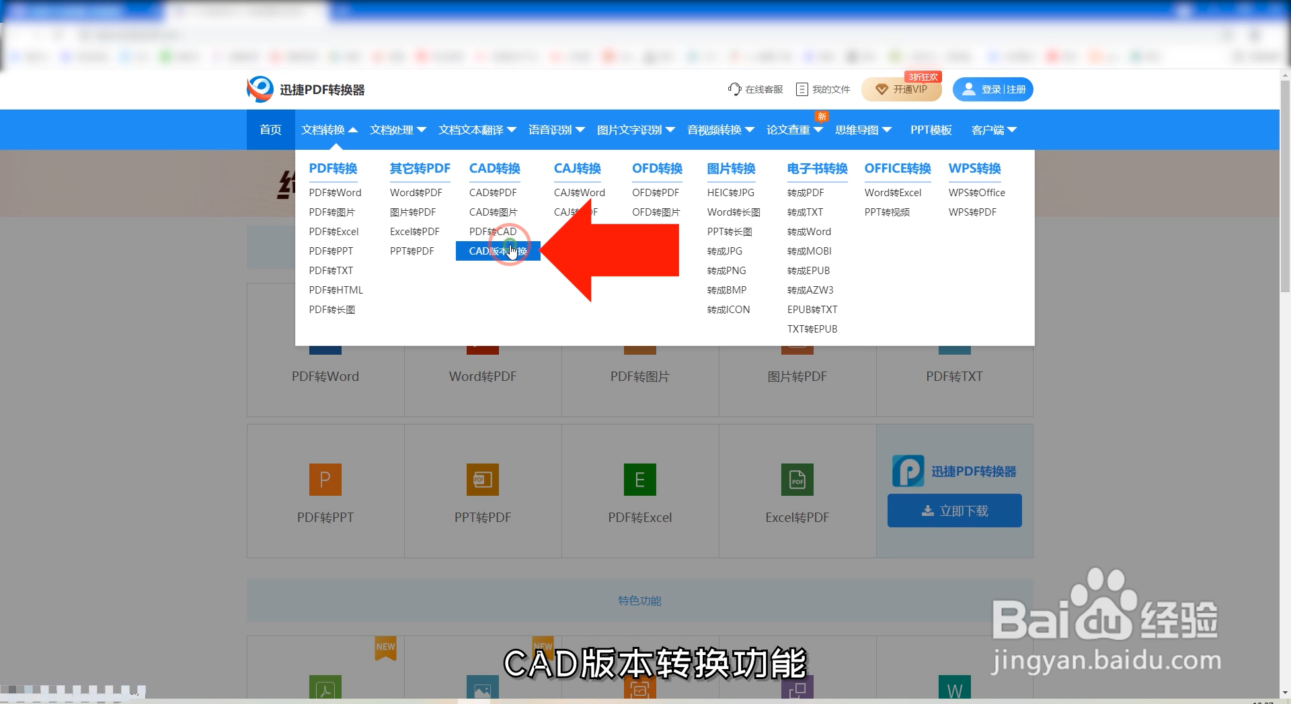Choose 转成AZW3 under 电子书转换
Image resolution: width=1291 pixels, height=704 pixels.
click(810, 290)
